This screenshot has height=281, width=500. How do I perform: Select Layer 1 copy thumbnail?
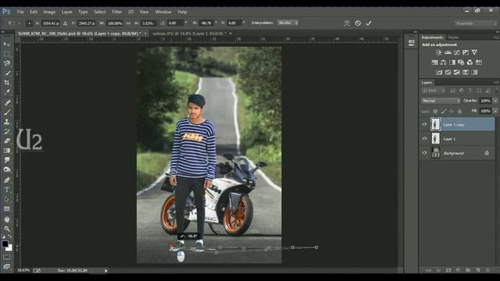coord(436,124)
